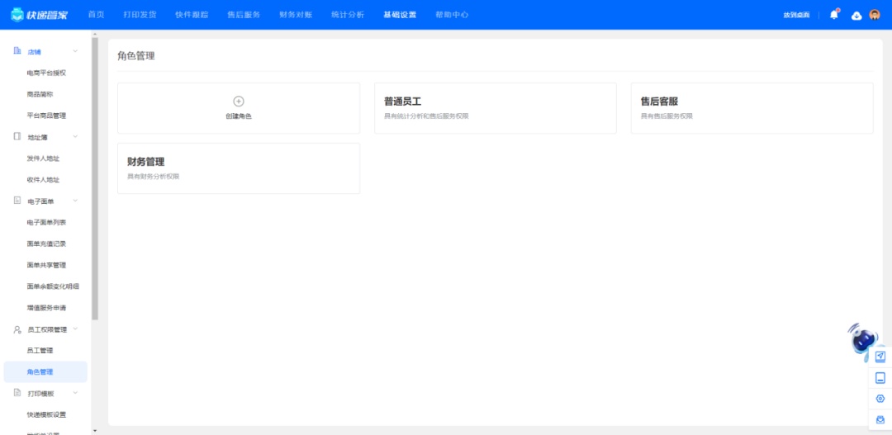Click the cloud download icon
892x435 pixels.
coord(856,15)
